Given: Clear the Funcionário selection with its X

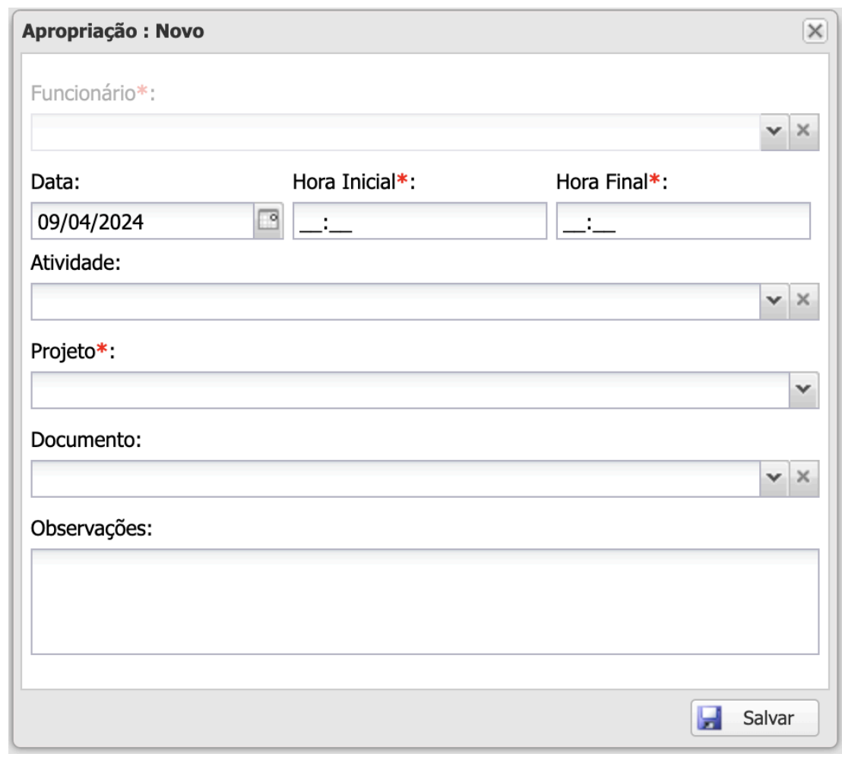Looking at the screenshot, I should [805, 132].
